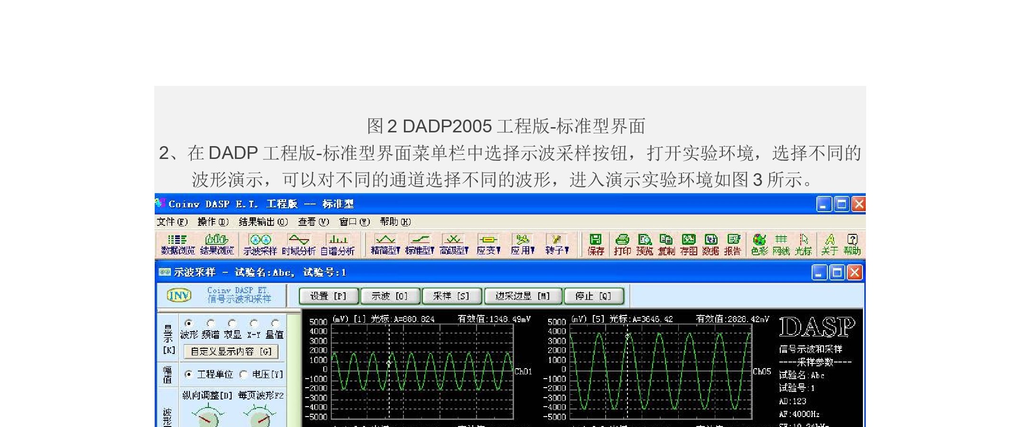Viewport: 1020px width, 427px height.
Task: Select the 频谱 spectrum display radio
Action: point(211,323)
